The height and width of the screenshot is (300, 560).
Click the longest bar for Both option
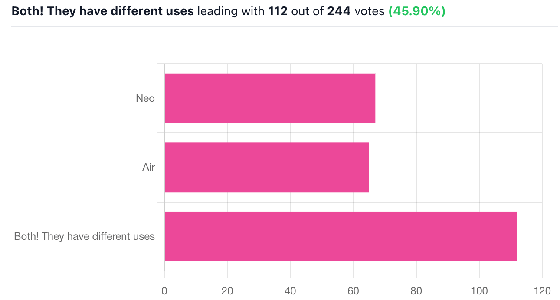pyautogui.click(x=341, y=236)
